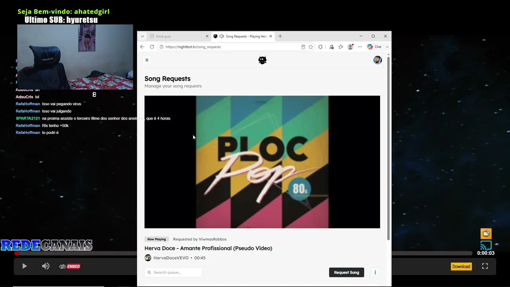510x287 pixels.
Task: Select the Song Requests tab
Action: point(243,36)
